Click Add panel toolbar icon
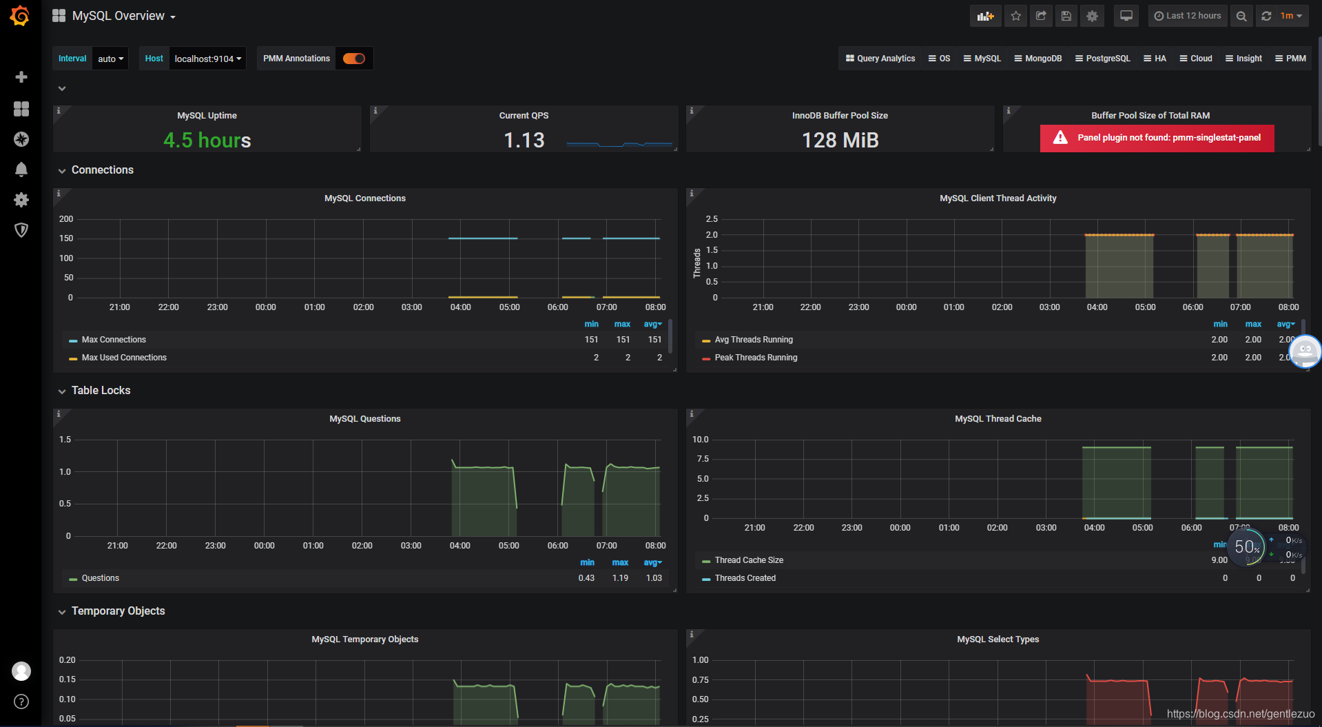The image size is (1322, 727). point(985,16)
